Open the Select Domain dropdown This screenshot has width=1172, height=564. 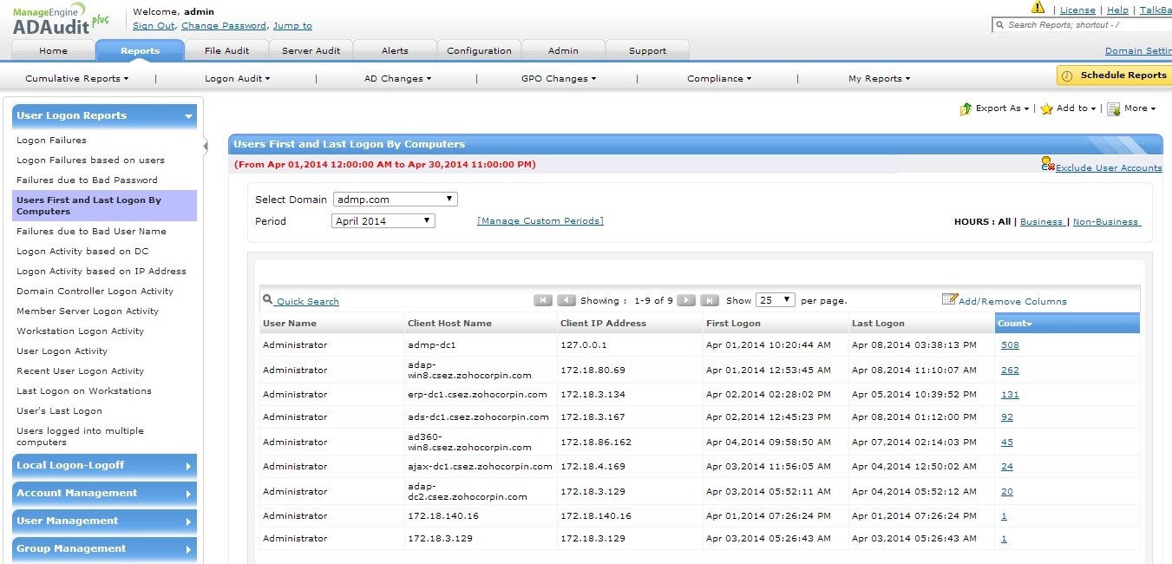pyautogui.click(x=395, y=200)
